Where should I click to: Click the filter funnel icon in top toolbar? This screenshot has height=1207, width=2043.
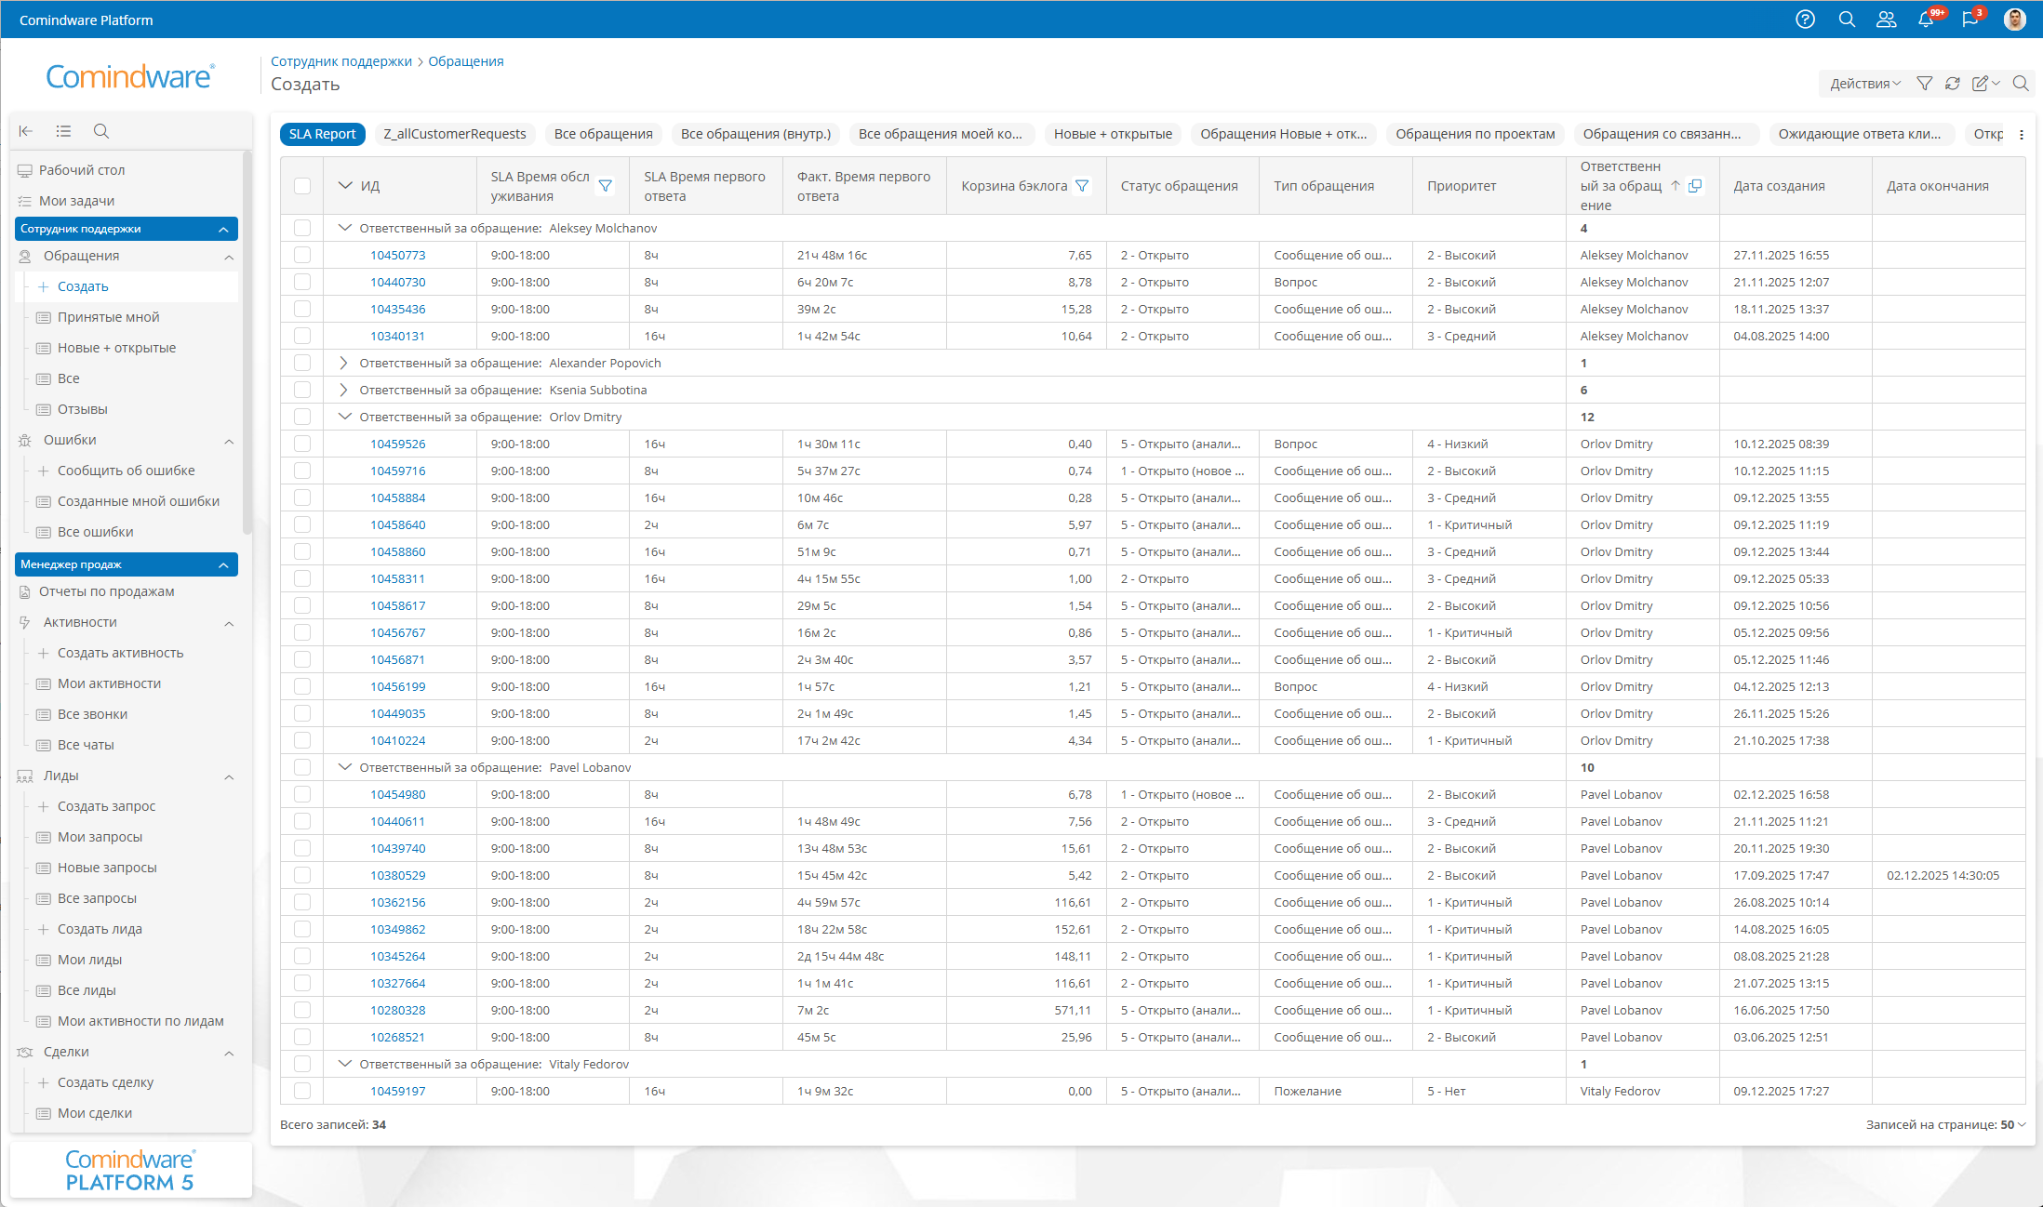coord(1925,84)
